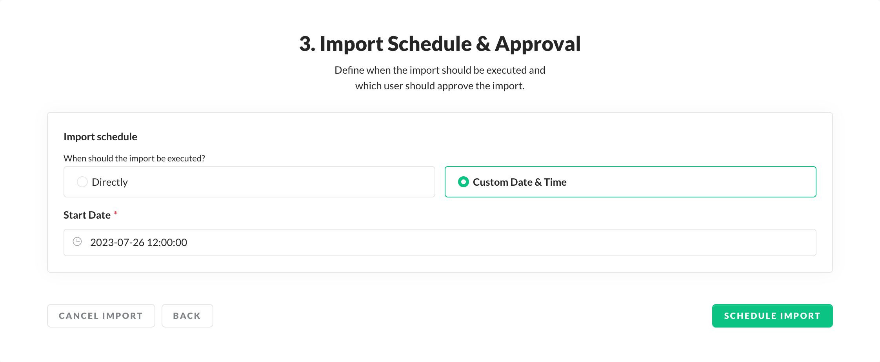Click the word "Approval" in the heading
880x362 pixels.
538,43
